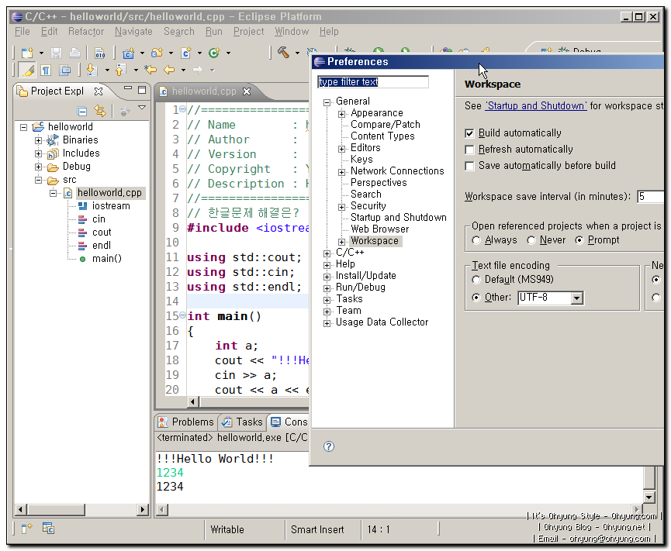Toggle Mark Occurrences pencil icon
671x551 pixels.
[27, 70]
